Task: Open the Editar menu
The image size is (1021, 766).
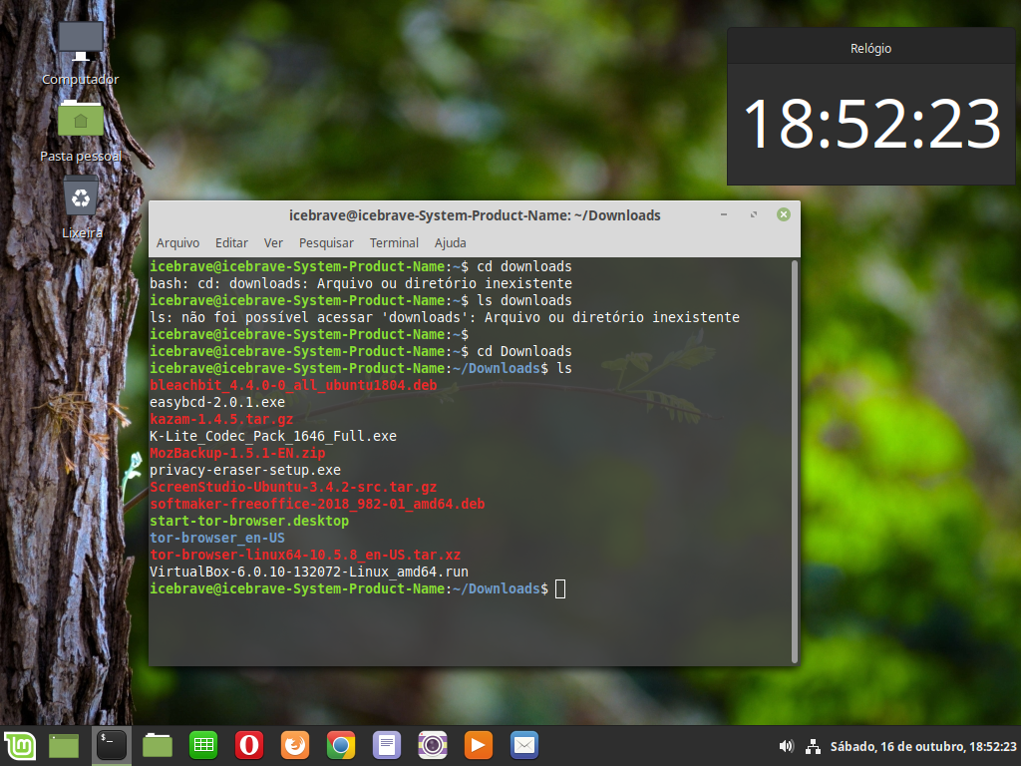Action: tap(231, 243)
